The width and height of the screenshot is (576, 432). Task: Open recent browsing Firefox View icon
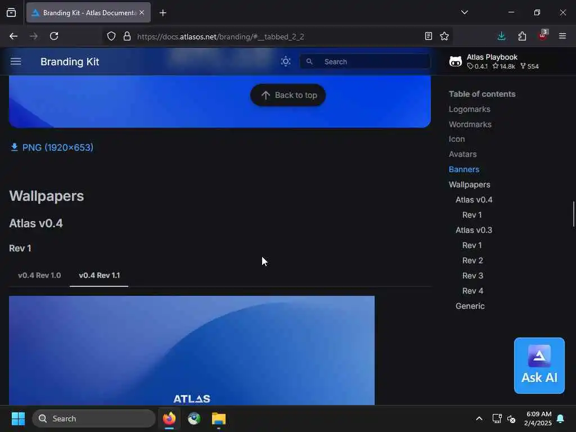[11, 12]
